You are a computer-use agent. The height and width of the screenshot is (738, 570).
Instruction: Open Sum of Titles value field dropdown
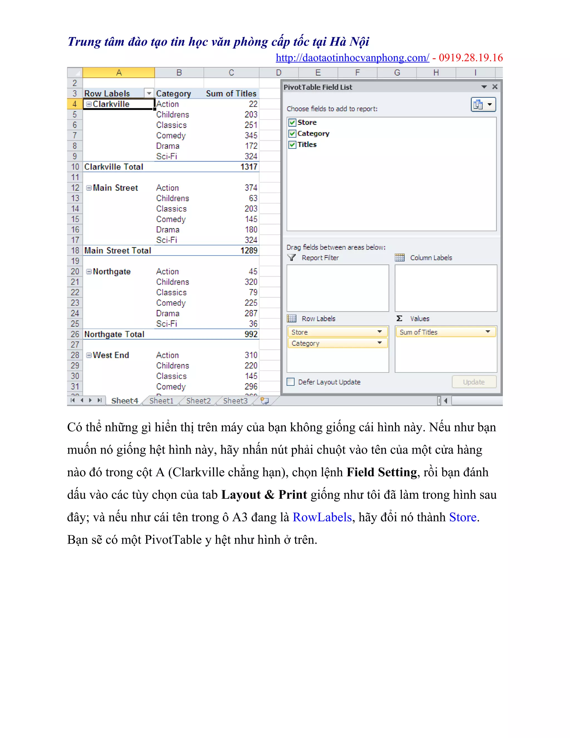click(x=488, y=332)
